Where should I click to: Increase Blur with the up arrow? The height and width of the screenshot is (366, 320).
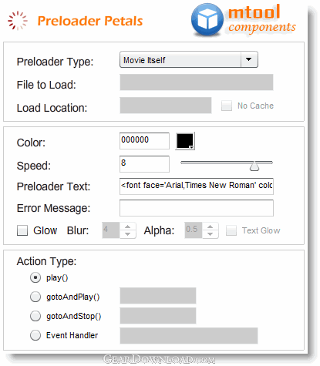[x=128, y=227]
